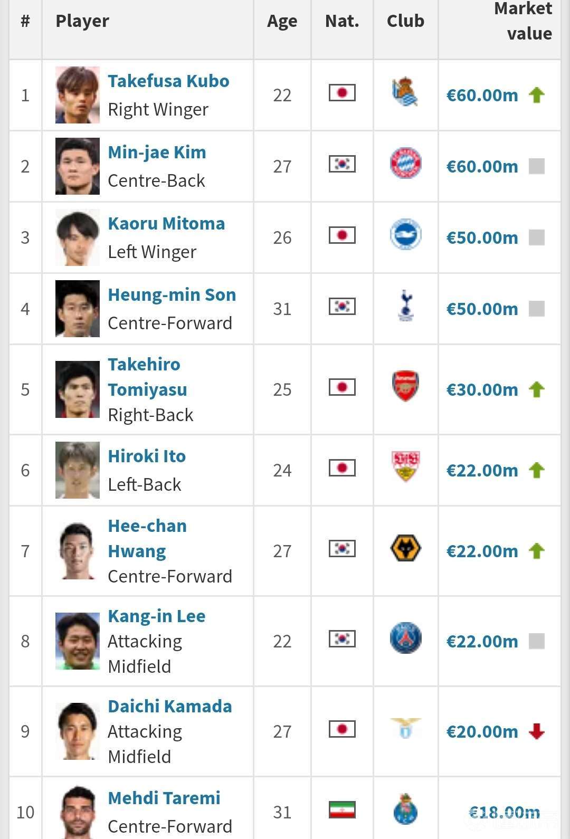Click the Arsenal club crest
The width and height of the screenshot is (570, 839).
coord(405,386)
